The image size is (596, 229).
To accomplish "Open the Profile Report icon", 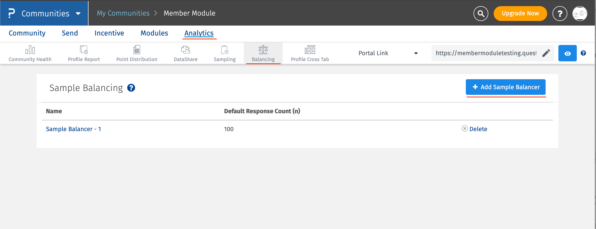I will (84, 50).
